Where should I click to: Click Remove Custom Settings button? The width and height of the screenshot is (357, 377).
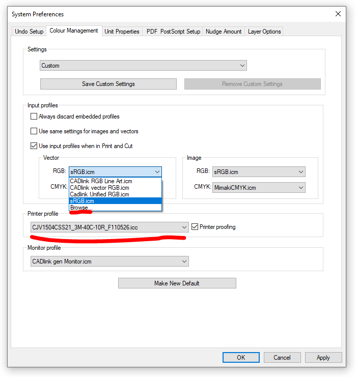252,84
